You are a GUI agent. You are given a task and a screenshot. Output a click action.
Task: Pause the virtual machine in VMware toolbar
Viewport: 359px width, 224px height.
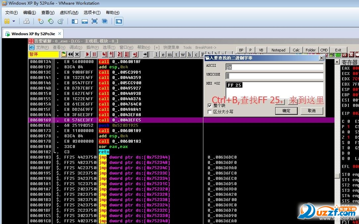pos(7,21)
